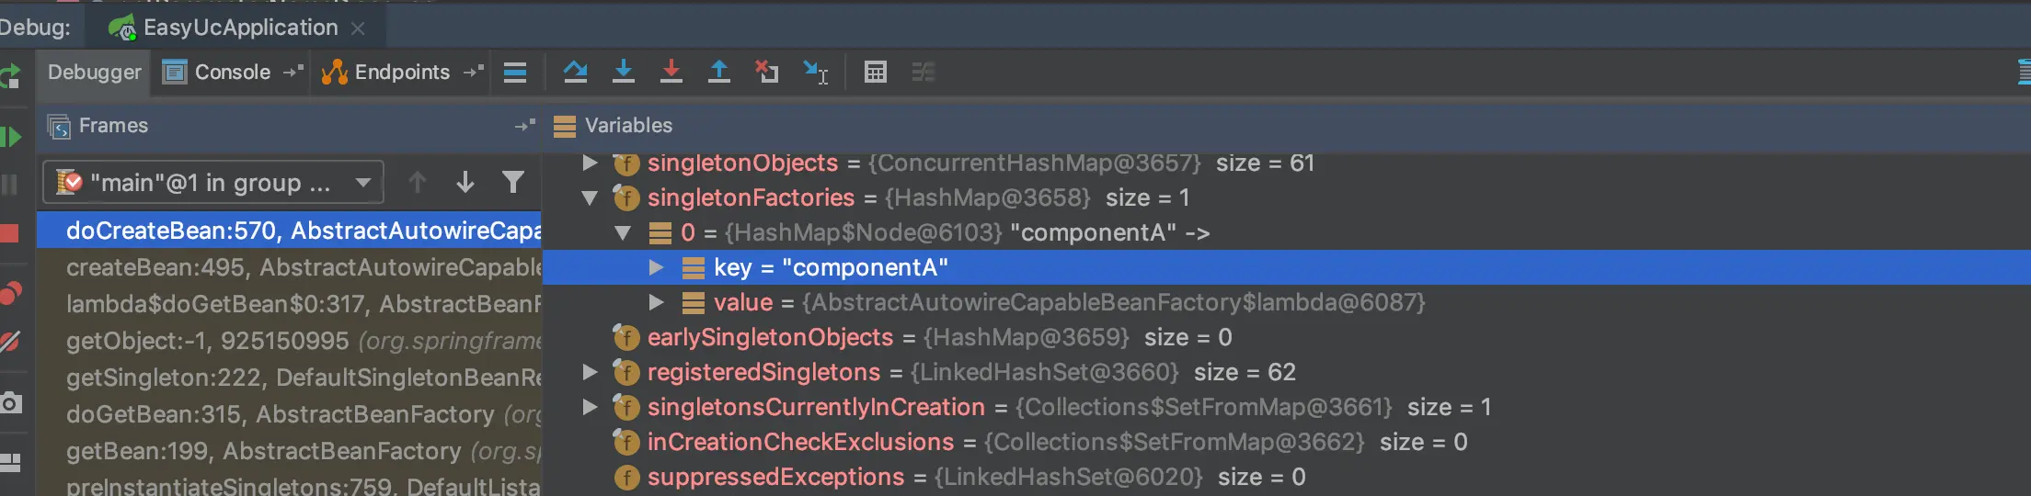Open the Evaluate Expression calculator
This screenshot has width=2031, height=496.
click(x=876, y=72)
